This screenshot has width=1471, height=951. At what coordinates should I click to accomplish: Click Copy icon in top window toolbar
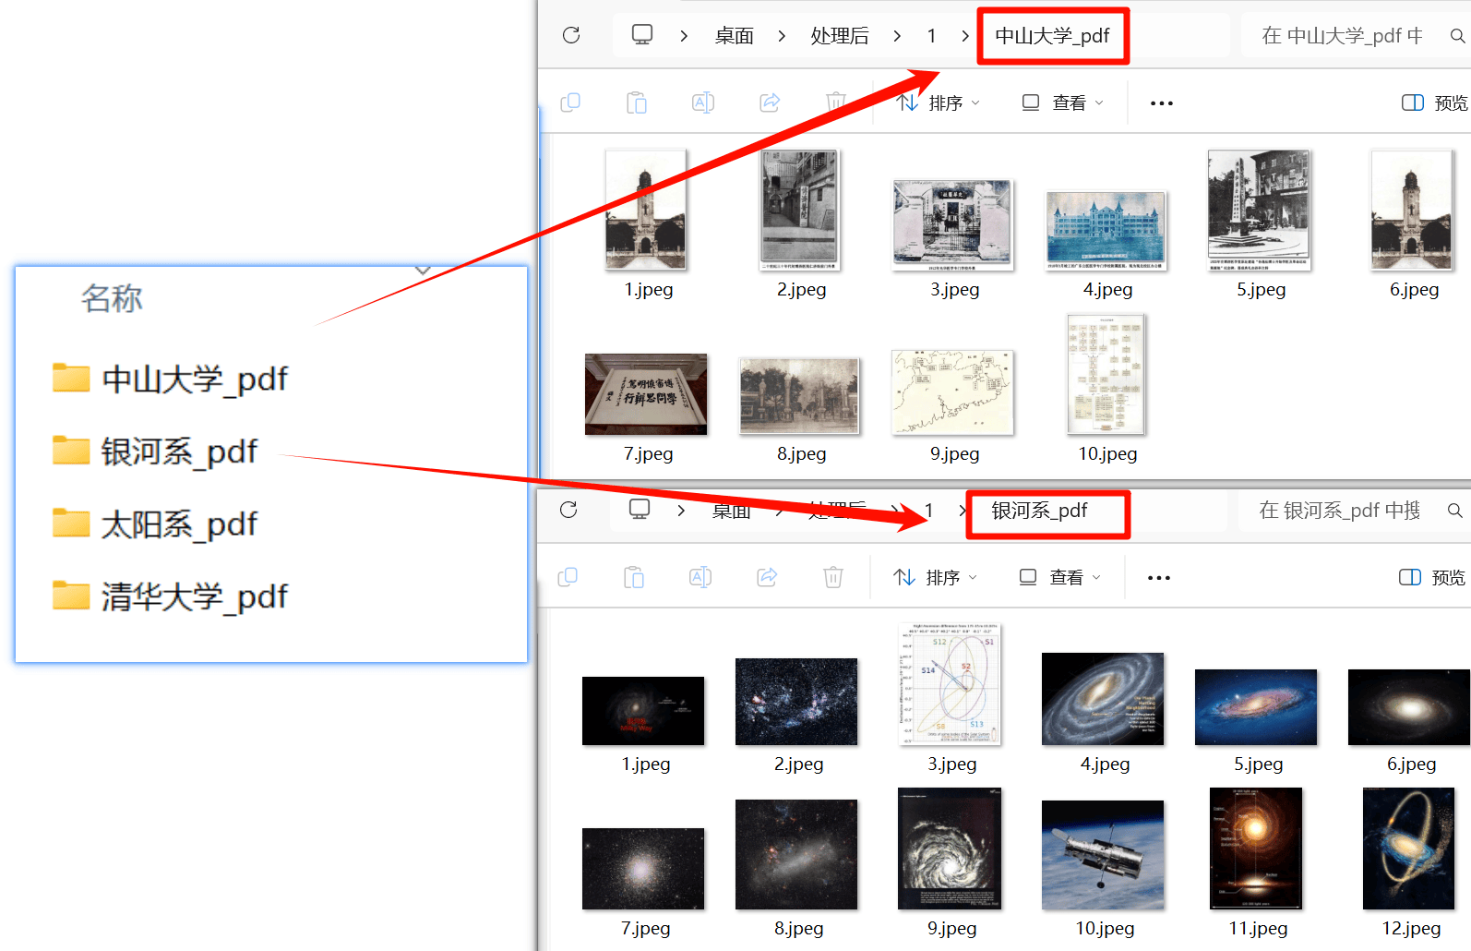coord(570,102)
